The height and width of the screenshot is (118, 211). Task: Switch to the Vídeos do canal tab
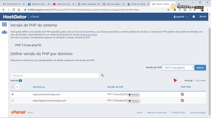point(63,4)
